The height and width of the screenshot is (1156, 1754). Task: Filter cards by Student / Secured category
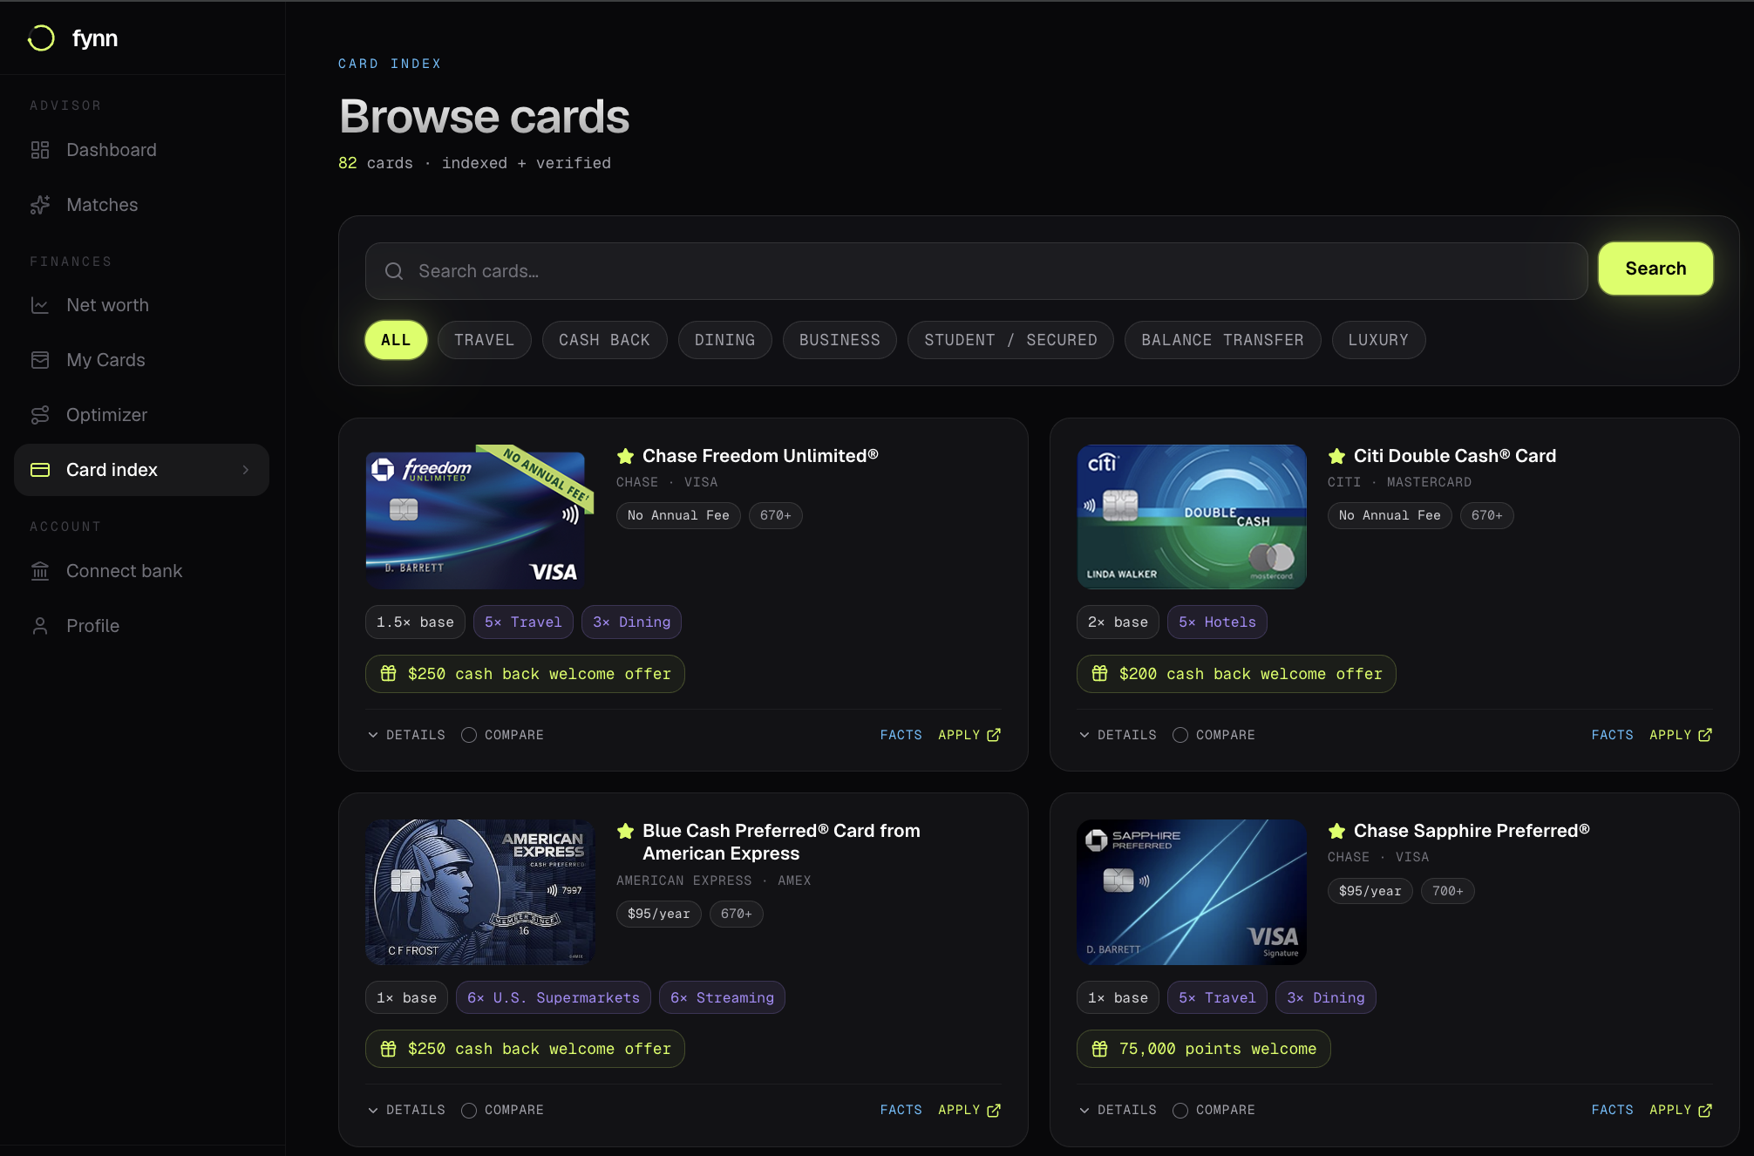pyautogui.click(x=1010, y=340)
